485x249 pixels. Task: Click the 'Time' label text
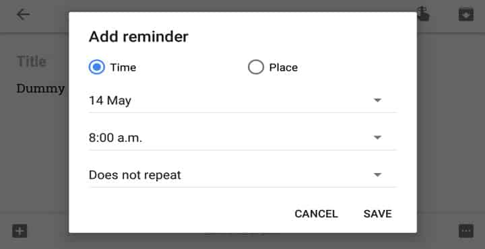123,67
